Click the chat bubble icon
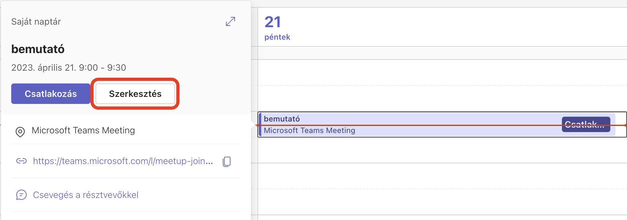 [x=21, y=195]
